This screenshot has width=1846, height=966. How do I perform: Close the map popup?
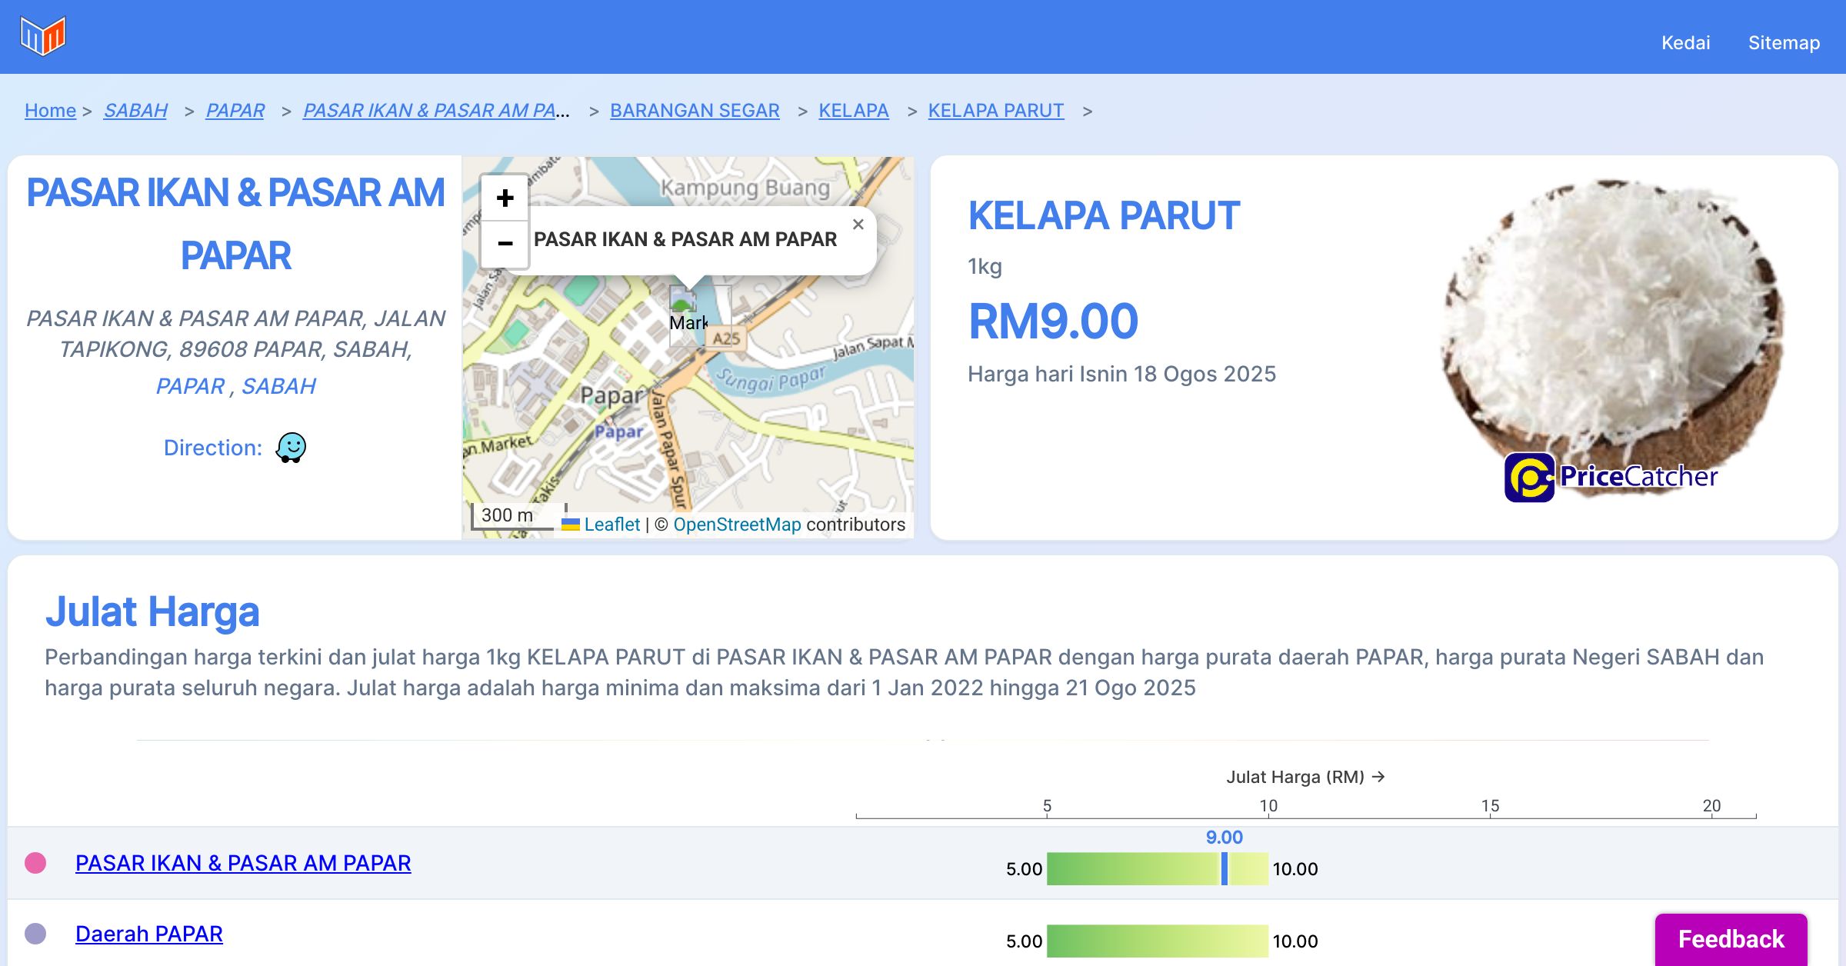tap(858, 225)
